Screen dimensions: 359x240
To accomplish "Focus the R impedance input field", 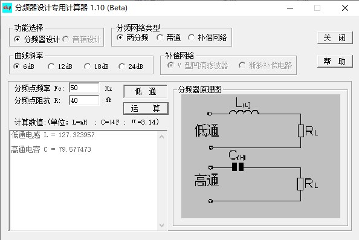I will [x=84, y=100].
